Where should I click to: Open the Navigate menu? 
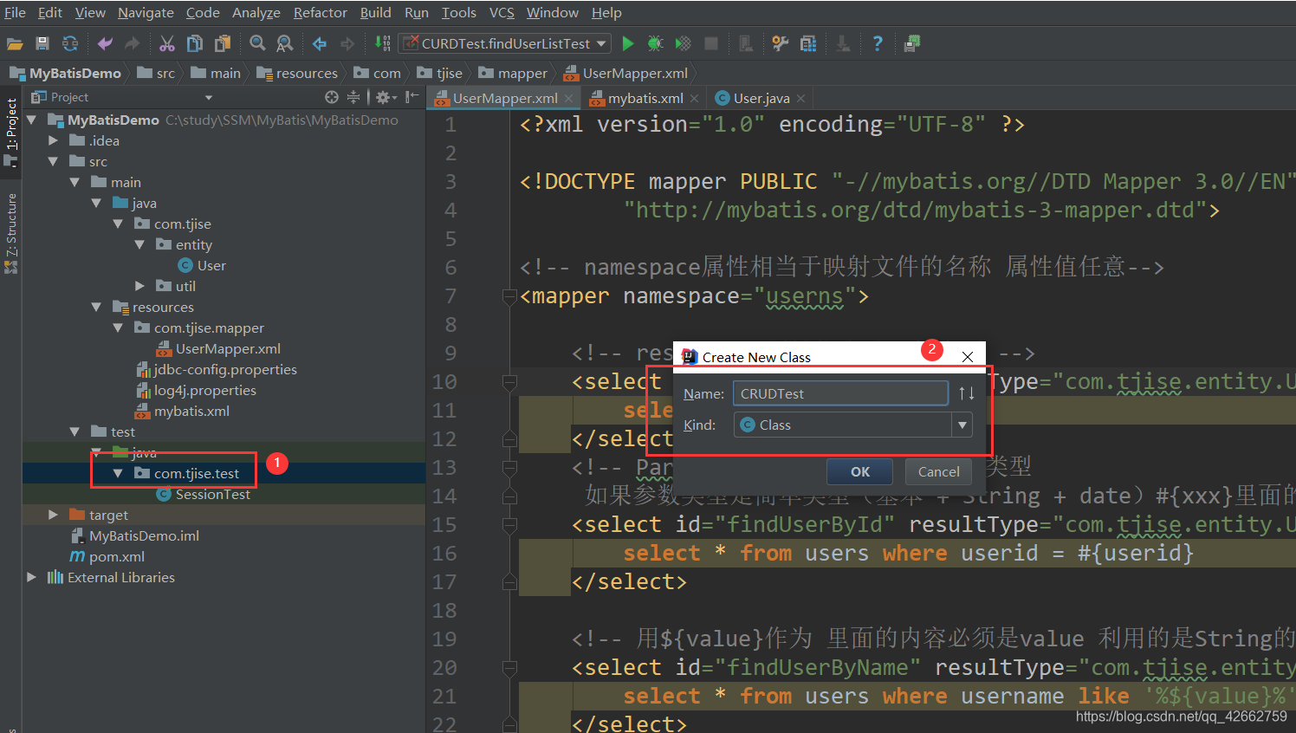pyautogui.click(x=146, y=12)
